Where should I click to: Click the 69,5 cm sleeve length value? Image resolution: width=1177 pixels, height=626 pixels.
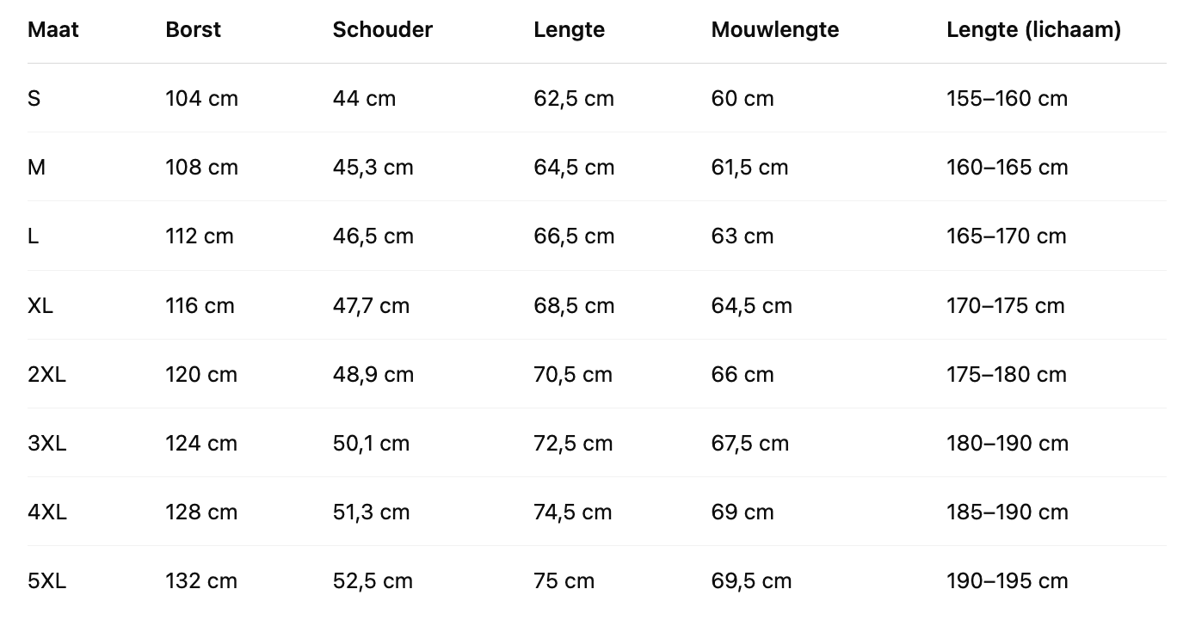coord(751,580)
